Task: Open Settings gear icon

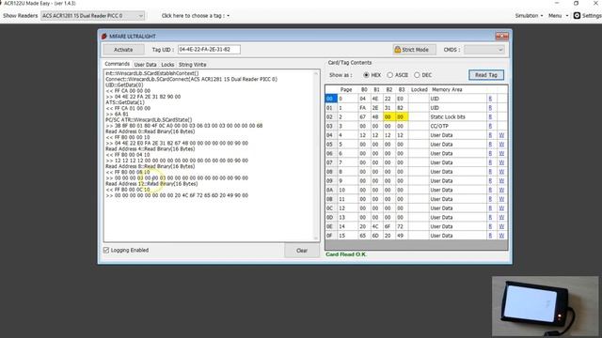Action: (577, 16)
